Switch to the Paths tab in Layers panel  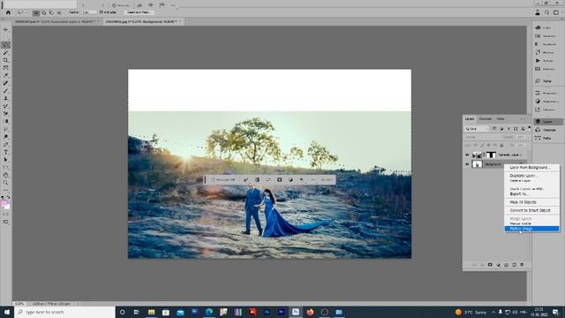point(501,118)
